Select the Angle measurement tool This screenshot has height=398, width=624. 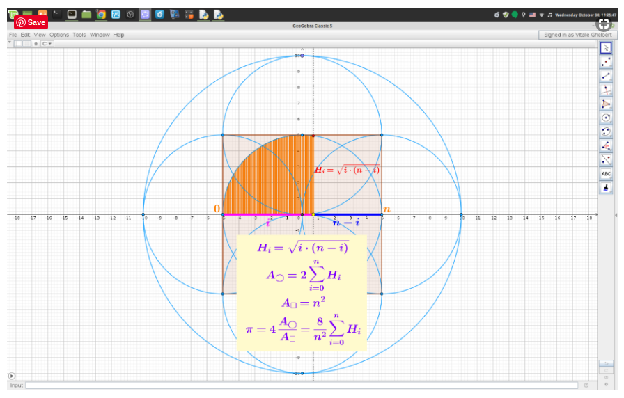click(606, 145)
